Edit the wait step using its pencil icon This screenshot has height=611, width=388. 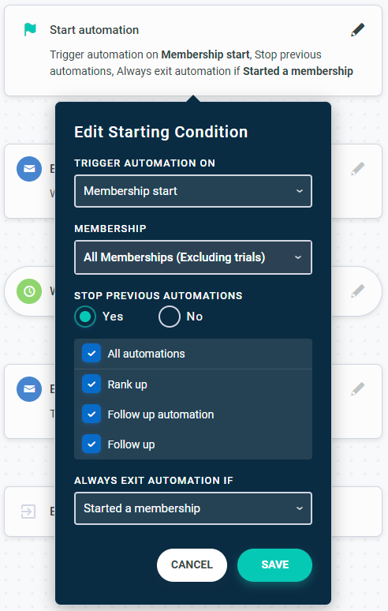click(358, 291)
